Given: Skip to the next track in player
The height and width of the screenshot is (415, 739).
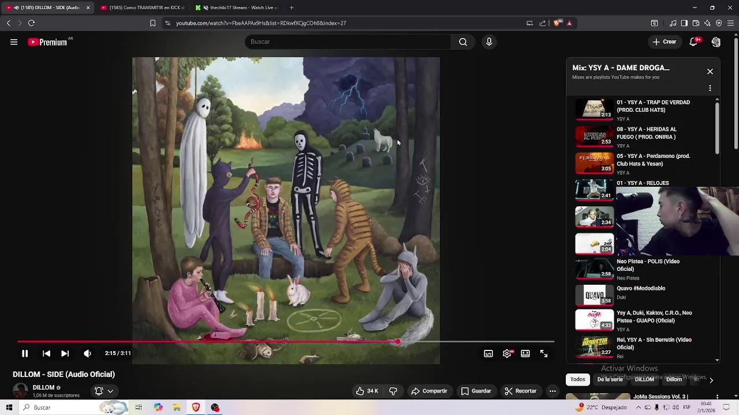Looking at the screenshot, I should (65, 353).
